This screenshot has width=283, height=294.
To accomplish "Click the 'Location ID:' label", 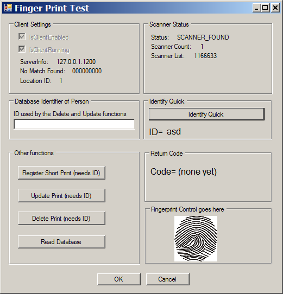I will pos(36,81).
